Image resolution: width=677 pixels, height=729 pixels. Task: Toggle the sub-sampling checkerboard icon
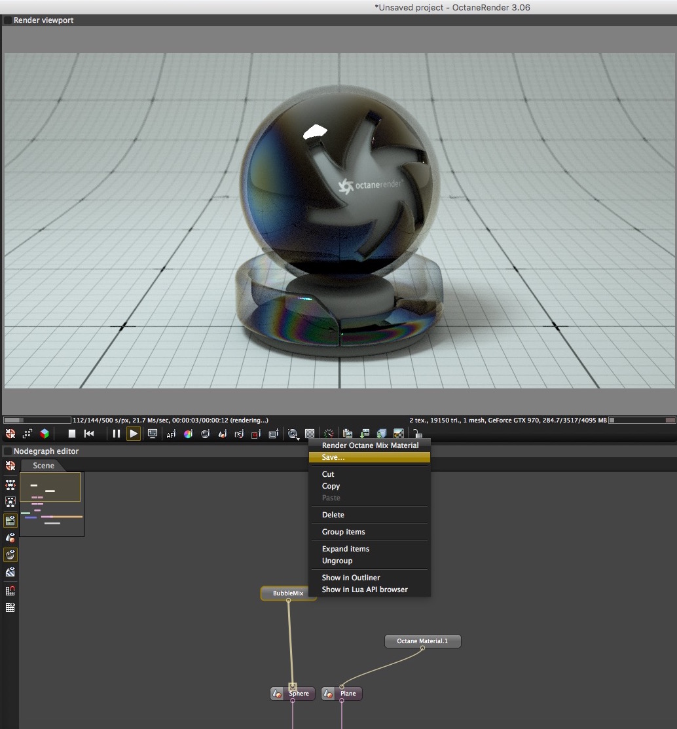310,434
